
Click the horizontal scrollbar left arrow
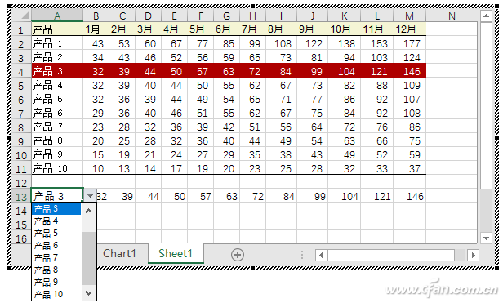(x=321, y=255)
